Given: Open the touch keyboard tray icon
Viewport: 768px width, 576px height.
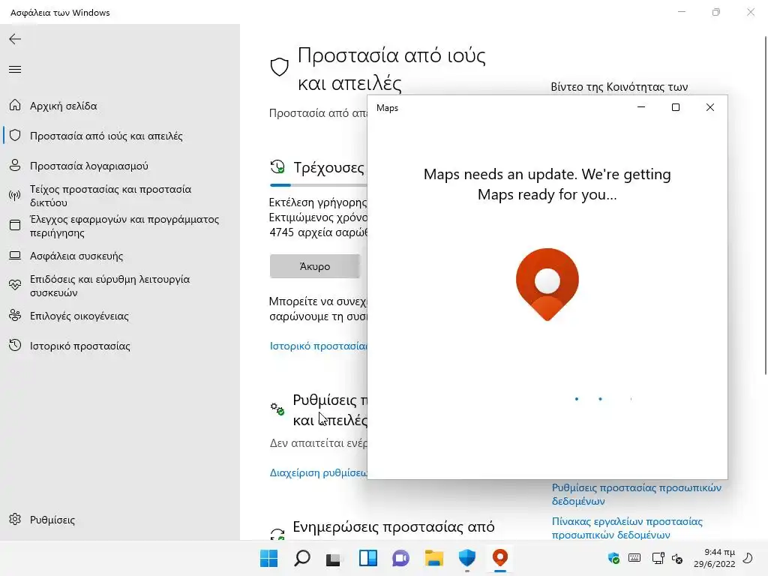Looking at the screenshot, I should pos(634,558).
